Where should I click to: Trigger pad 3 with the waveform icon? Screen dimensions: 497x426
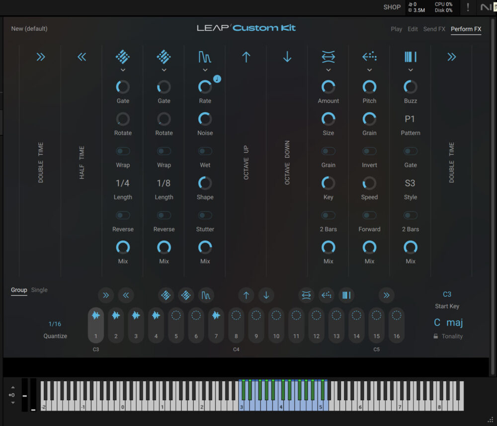click(136, 325)
